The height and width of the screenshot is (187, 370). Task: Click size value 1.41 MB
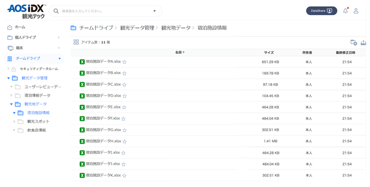pos(270,141)
